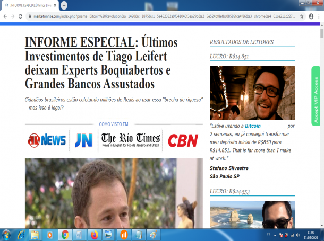Launch Internet Explorer from the taskbar

(21, 235)
